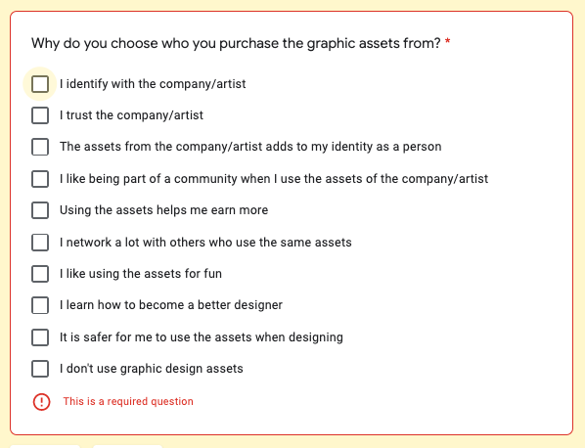Check 'I like being part of a community' option
Image resolution: width=585 pixels, height=448 pixels.
pyautogui.click(x=40, y=179)
